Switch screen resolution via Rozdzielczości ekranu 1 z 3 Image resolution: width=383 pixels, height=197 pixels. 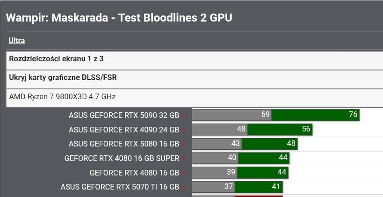[56, 59]
